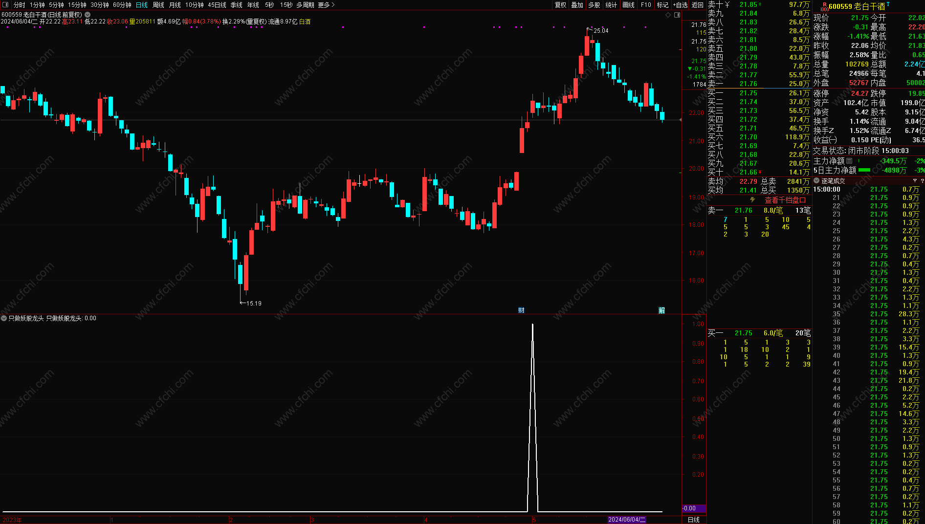Switch to 1分钟 chart period
Screen dimensions: 925x524
[x=38, y=5]
